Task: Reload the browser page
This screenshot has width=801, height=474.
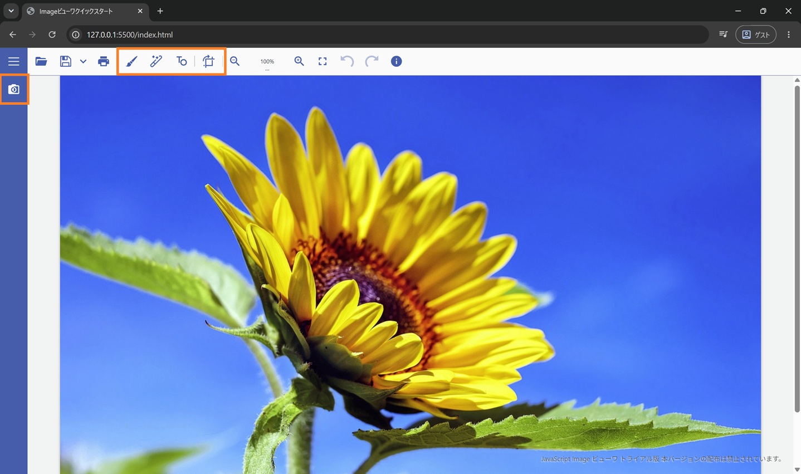Action: click(x=52, y=35)
